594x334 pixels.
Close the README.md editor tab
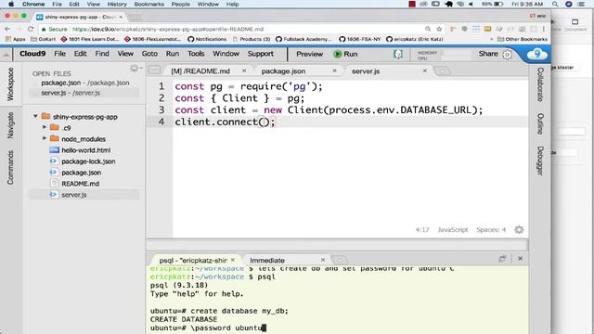[x=244, y=71]
